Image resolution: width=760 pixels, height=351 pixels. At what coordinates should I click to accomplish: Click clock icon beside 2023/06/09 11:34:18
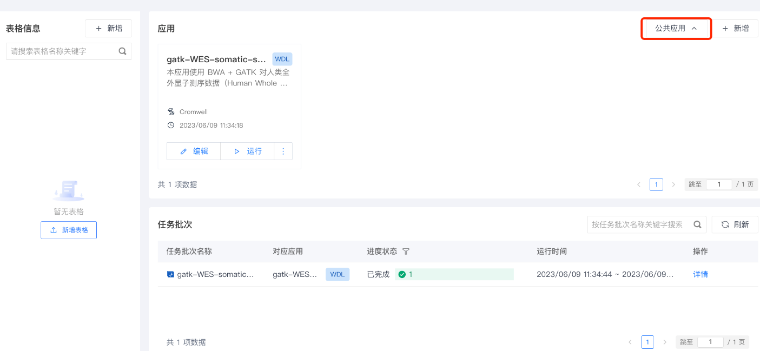[171, 125]
